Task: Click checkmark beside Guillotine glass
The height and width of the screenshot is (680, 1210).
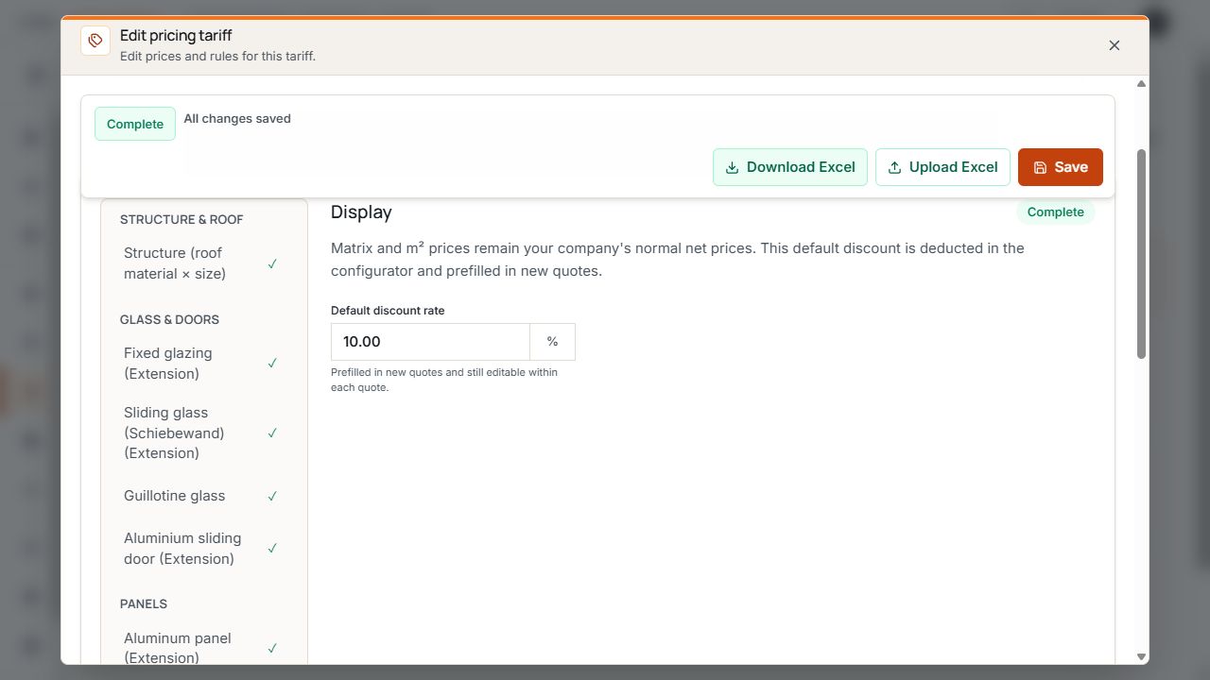Action: pos(272,496)
